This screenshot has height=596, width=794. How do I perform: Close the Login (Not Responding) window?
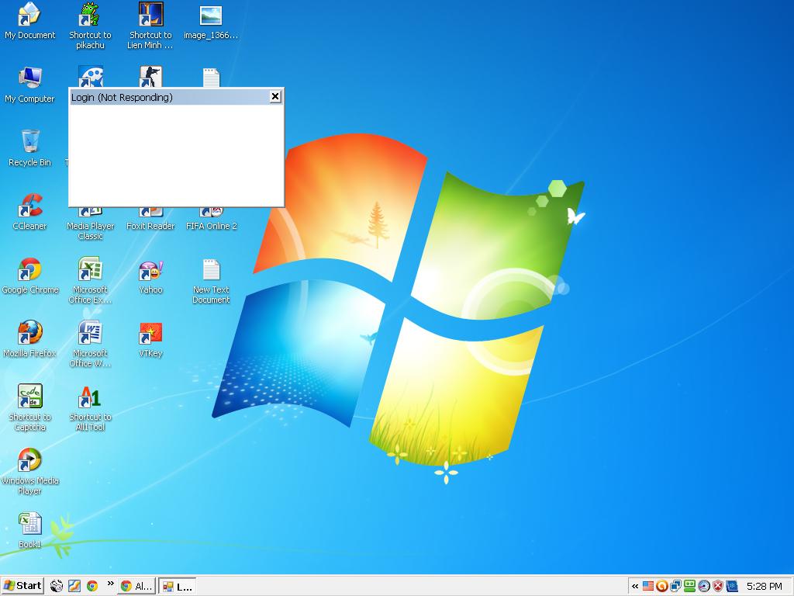[x=274, y=96]
